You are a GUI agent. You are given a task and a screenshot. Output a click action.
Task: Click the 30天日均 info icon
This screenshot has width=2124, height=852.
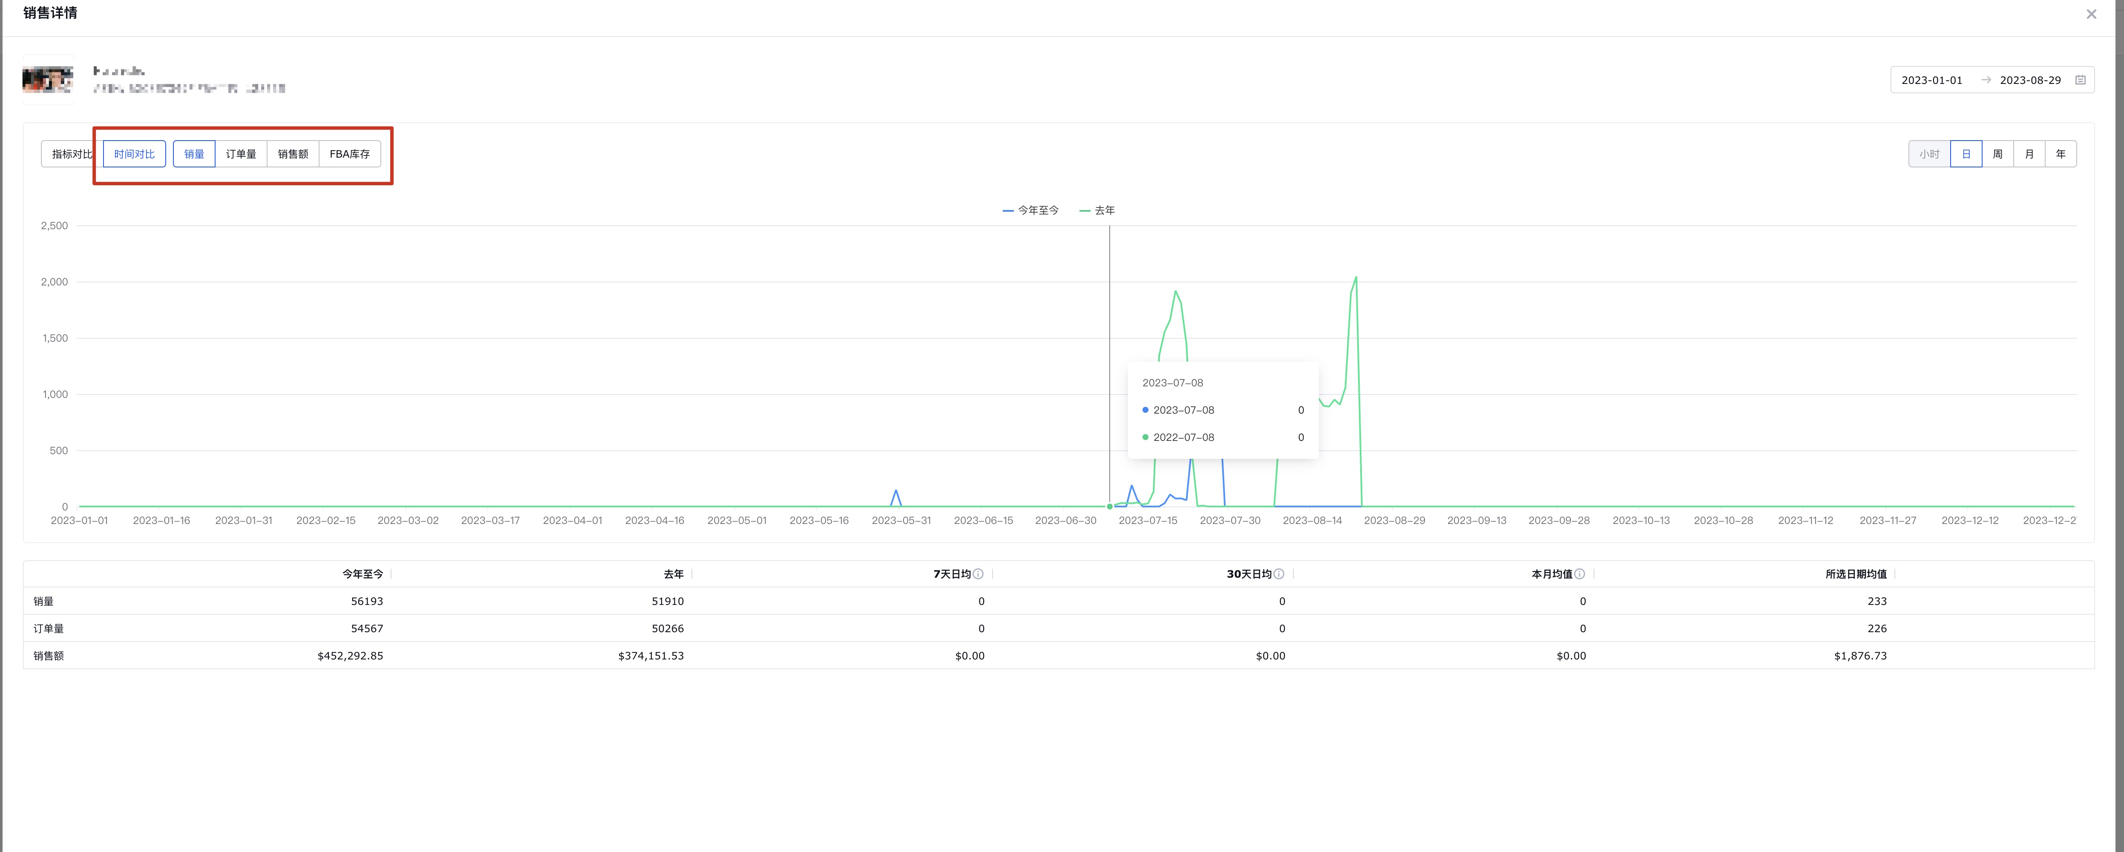pos(1279,574)
